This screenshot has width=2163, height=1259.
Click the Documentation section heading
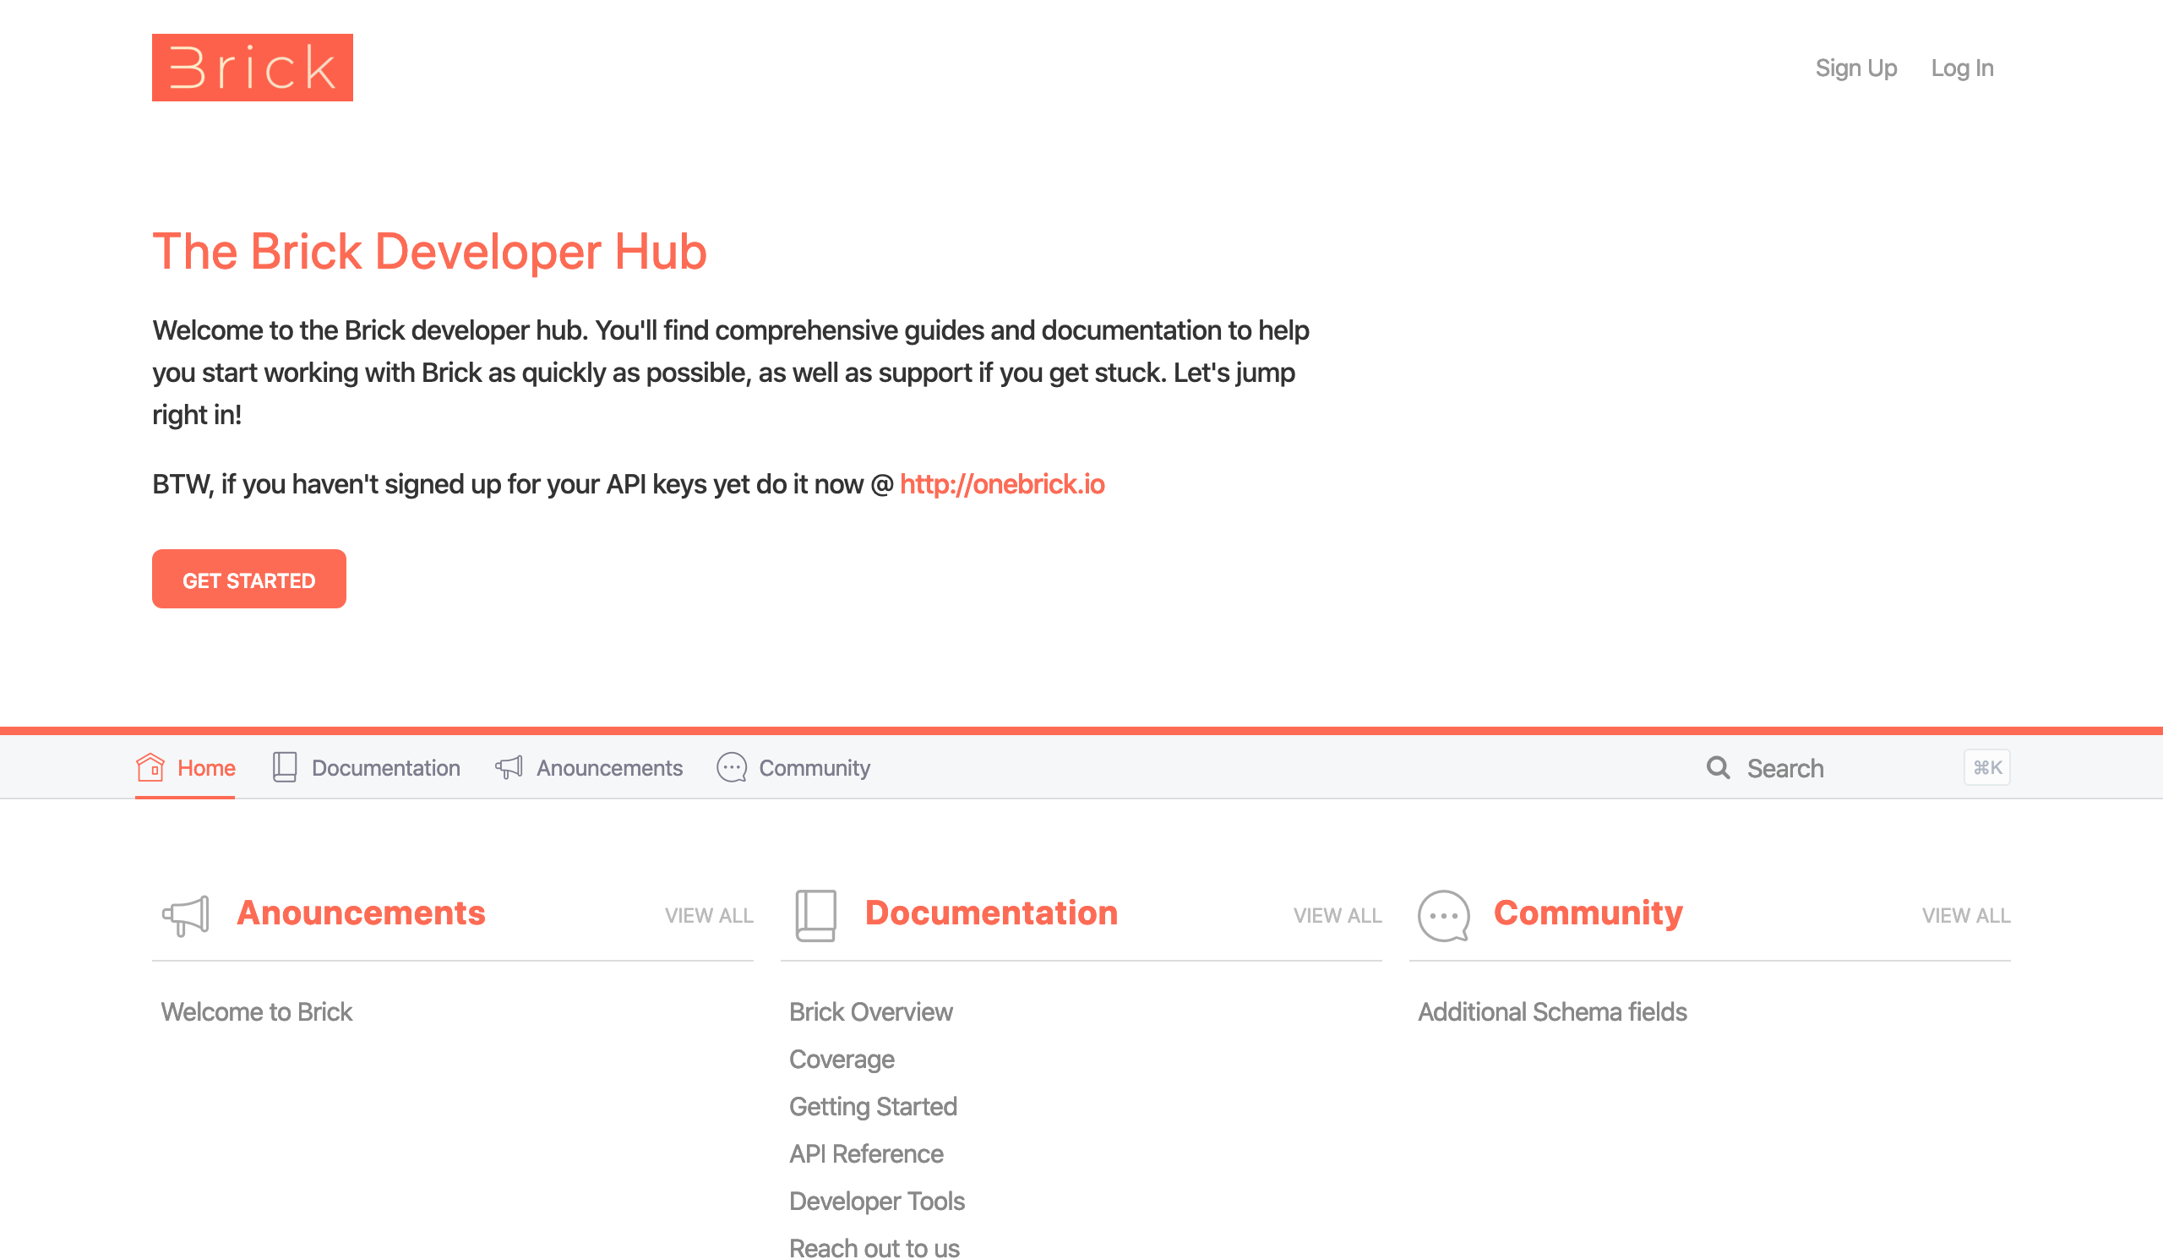point(991,913)
